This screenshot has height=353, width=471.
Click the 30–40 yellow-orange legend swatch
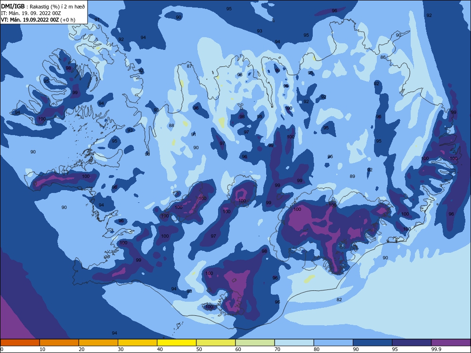click(138, 343)
